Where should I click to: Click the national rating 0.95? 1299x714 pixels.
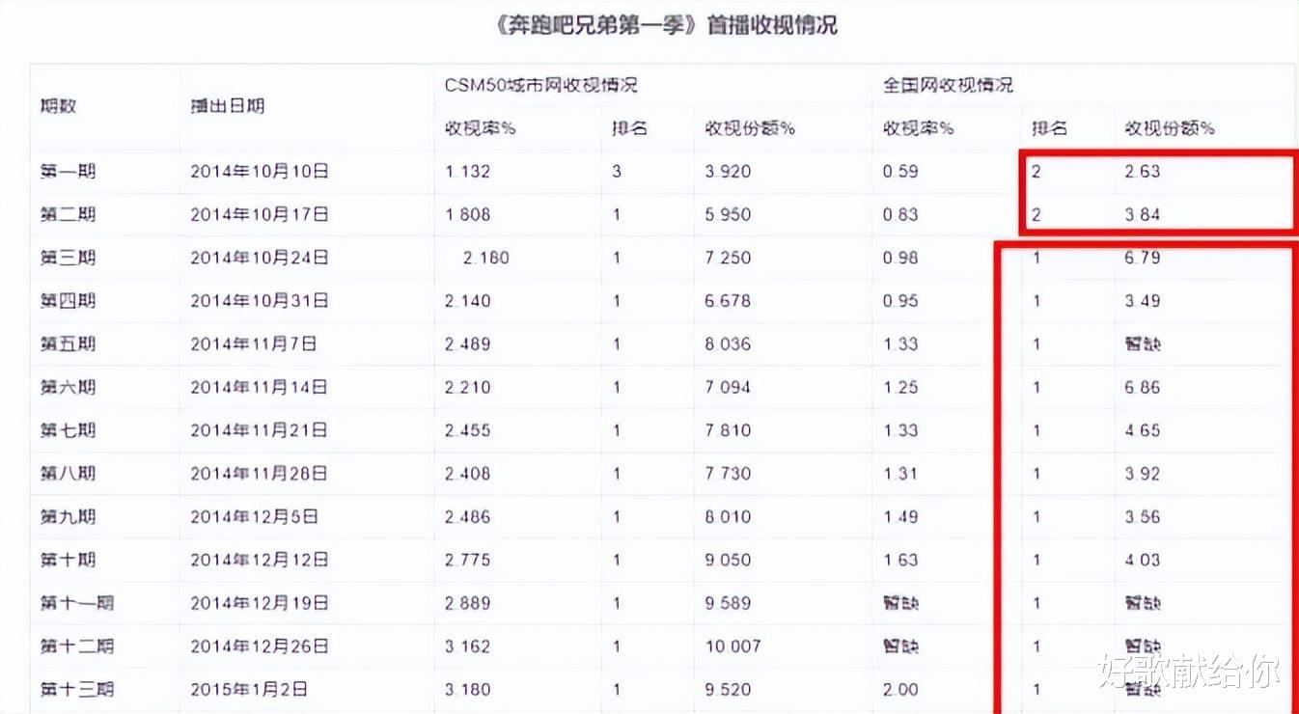point(901,301)
